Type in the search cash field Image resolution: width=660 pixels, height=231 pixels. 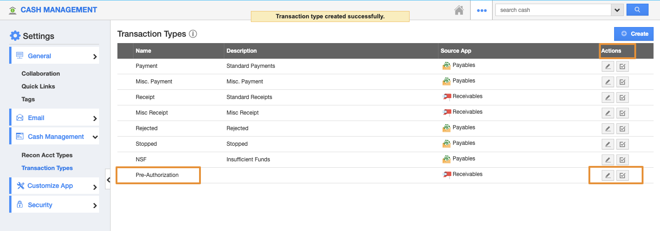coord(553,10)
